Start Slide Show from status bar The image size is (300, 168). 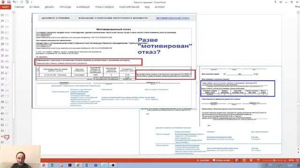point(258,161)
